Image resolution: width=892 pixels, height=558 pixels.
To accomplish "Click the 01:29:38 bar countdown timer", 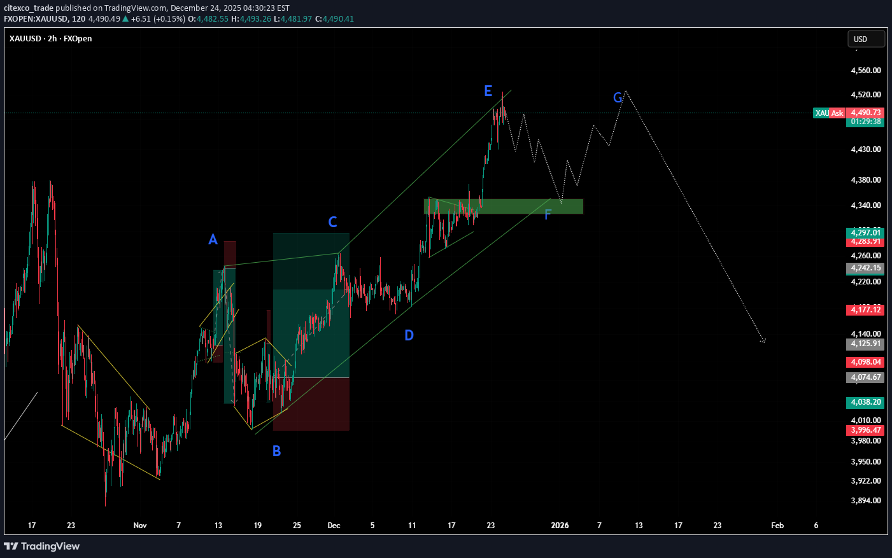I will (x=865, y=122).
